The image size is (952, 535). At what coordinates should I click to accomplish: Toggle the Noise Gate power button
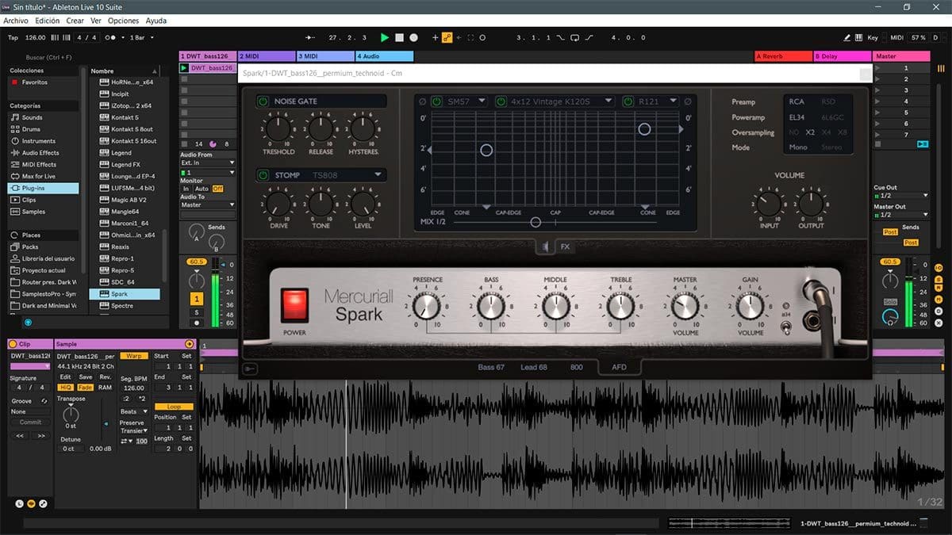point(263,101)
